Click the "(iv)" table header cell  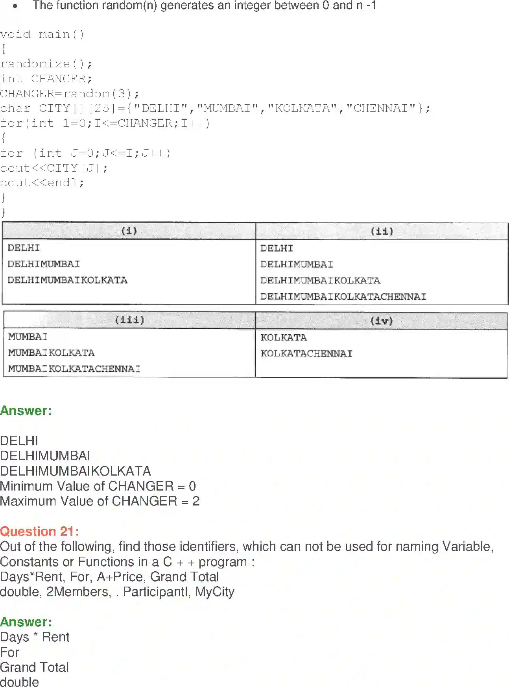tap(381, 321)
